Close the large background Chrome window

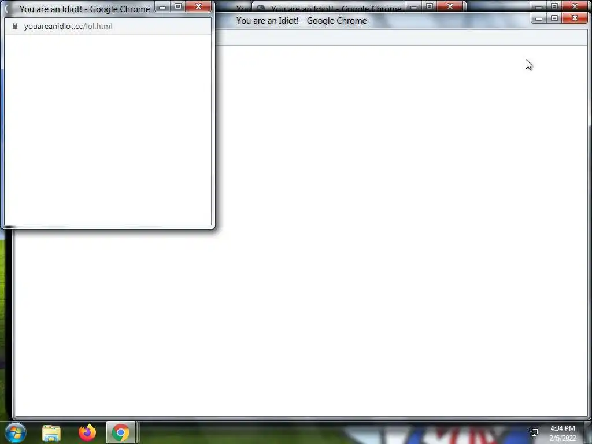[x=575, y=18]
